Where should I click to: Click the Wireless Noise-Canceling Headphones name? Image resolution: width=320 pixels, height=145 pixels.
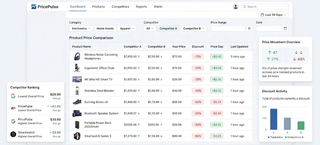point(101,57)
